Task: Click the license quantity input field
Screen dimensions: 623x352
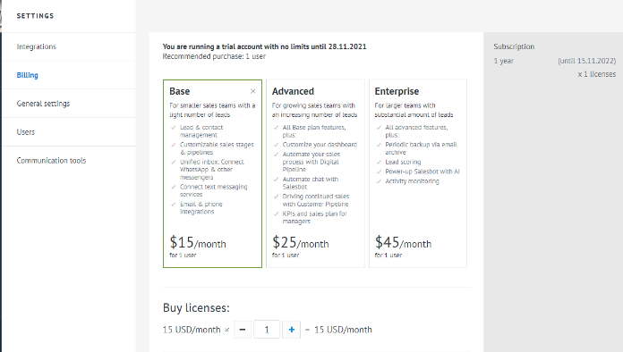Action: pos(267,330)
